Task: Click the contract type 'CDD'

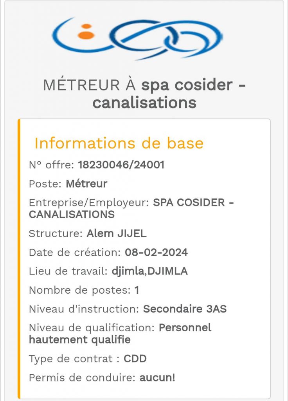Action: pos(135,359)
